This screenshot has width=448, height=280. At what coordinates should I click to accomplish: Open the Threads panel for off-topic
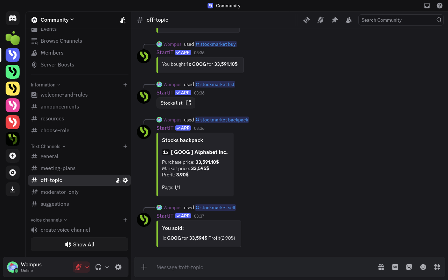[x=307, y=20]
